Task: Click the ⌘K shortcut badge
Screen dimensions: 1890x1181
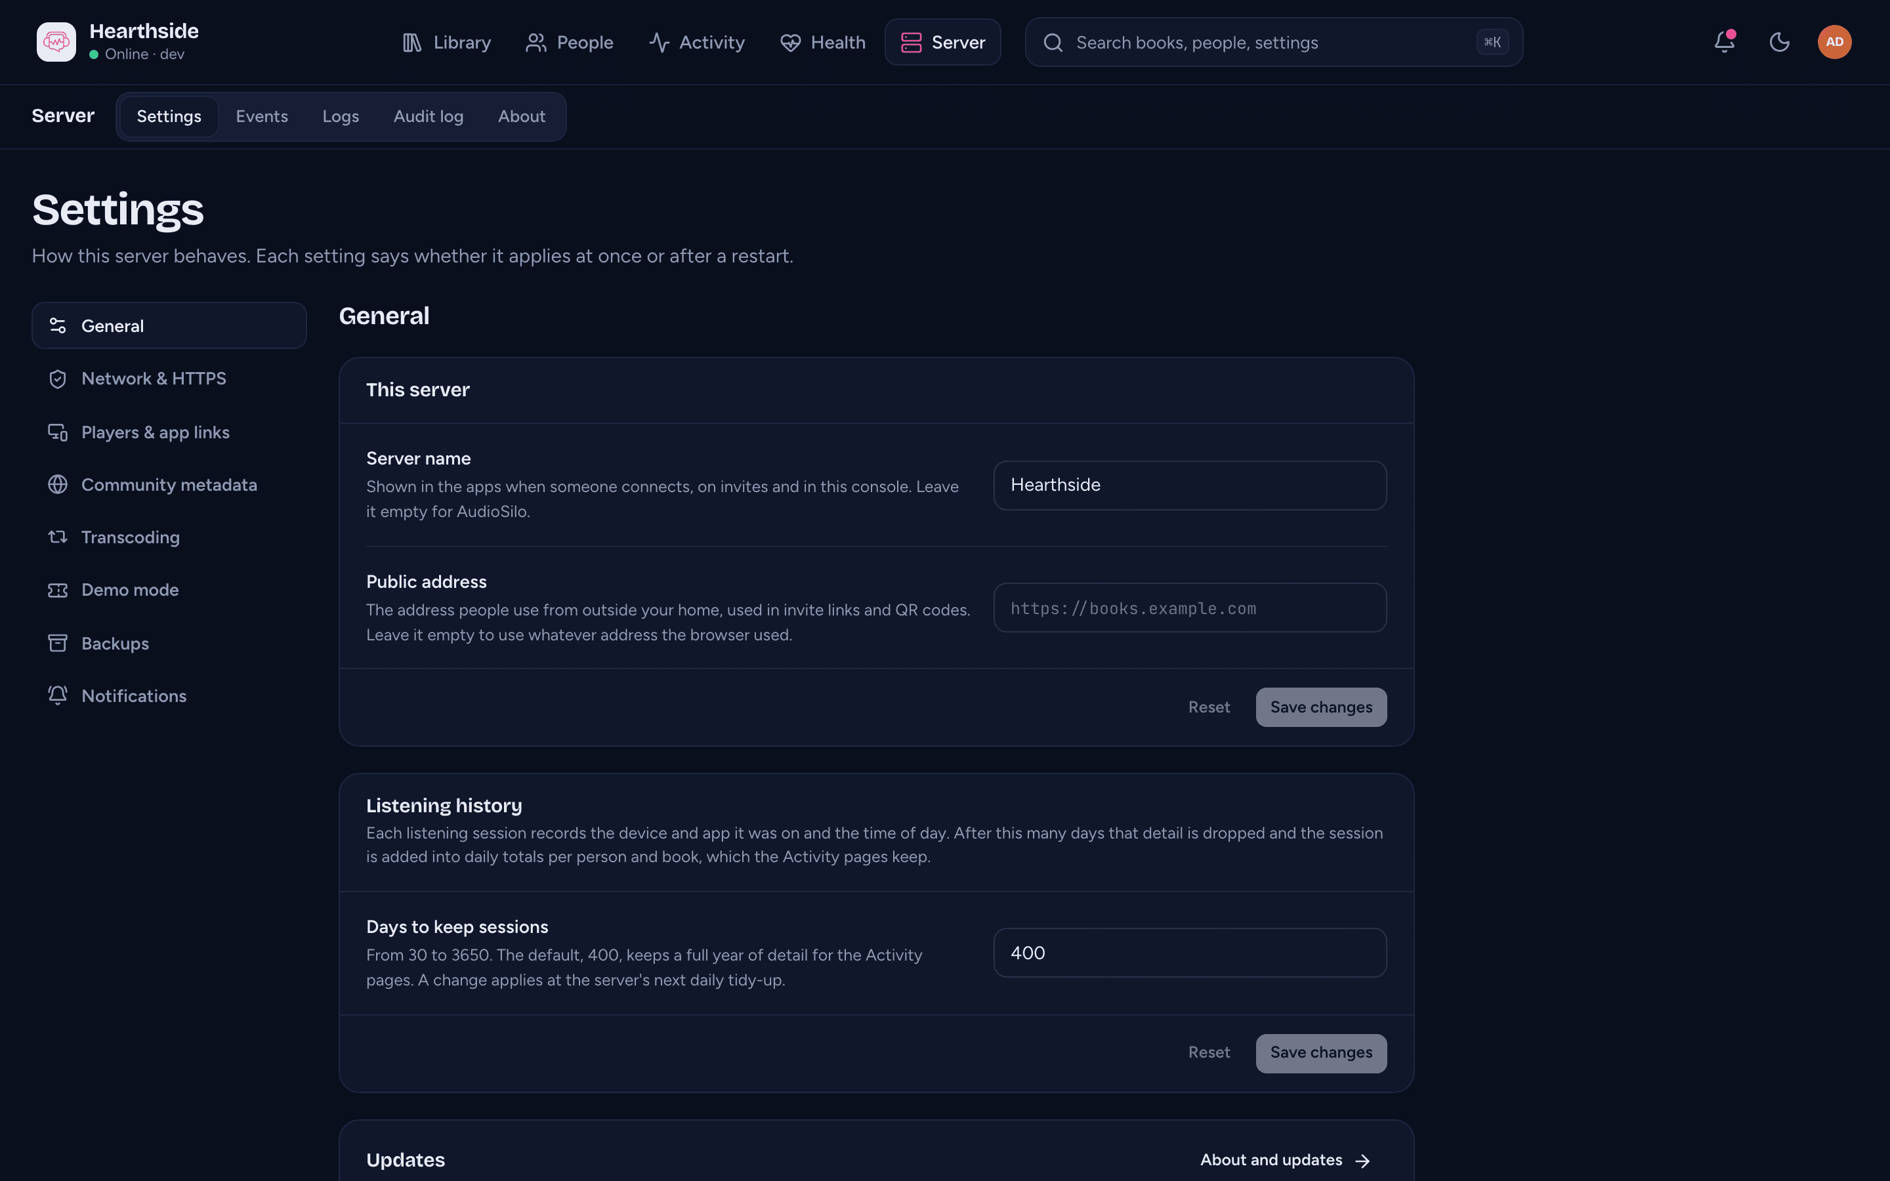Action: 1492,42
